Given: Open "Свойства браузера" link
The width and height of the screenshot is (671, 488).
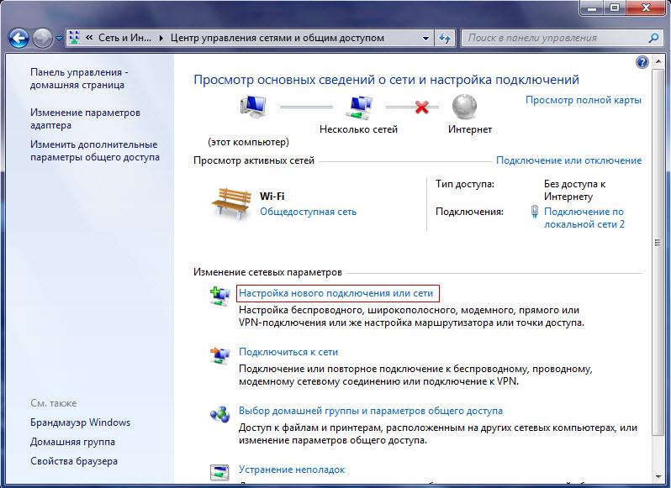Looking at the screenshot, I should pyautogui.click(x=74, y=461).
